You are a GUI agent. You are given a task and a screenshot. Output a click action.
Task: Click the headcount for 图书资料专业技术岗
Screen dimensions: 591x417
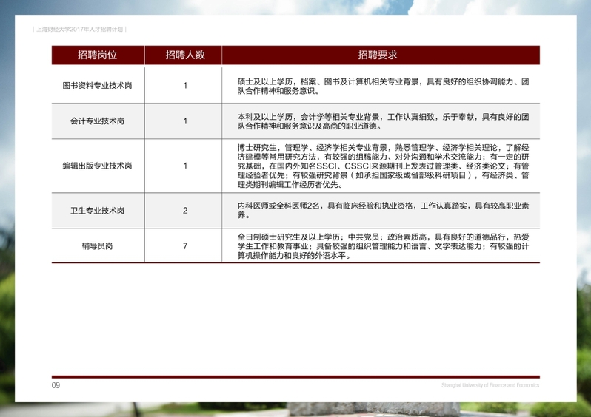tap(185, 86)
